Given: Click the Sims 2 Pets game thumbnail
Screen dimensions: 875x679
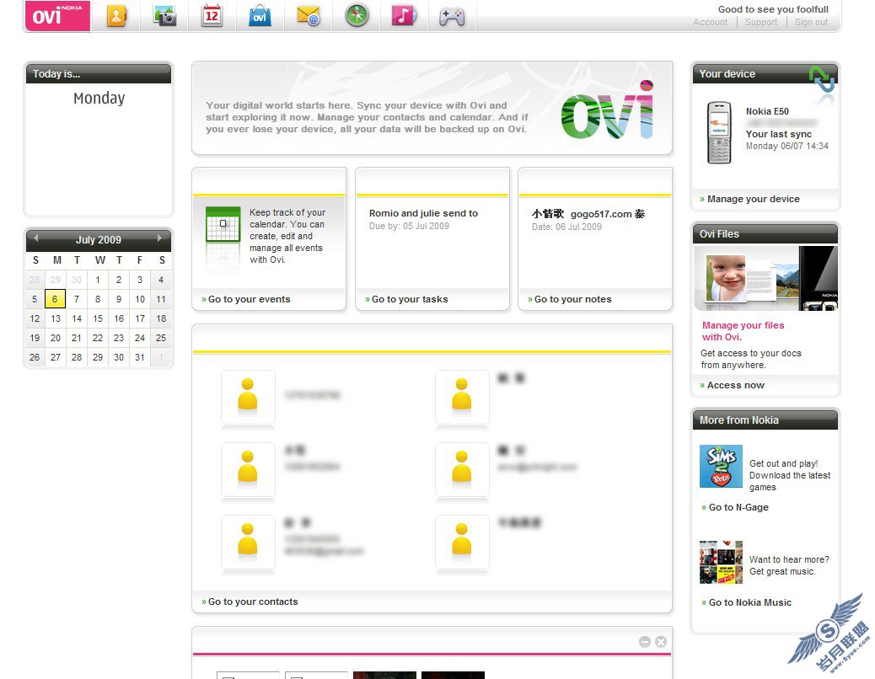Looking at the screenshot, I should click(x=721, y=466).
